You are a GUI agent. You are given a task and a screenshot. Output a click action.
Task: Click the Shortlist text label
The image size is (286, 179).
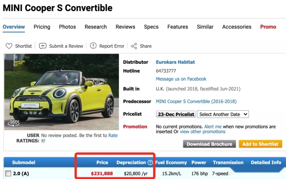[x=23, y=46]
